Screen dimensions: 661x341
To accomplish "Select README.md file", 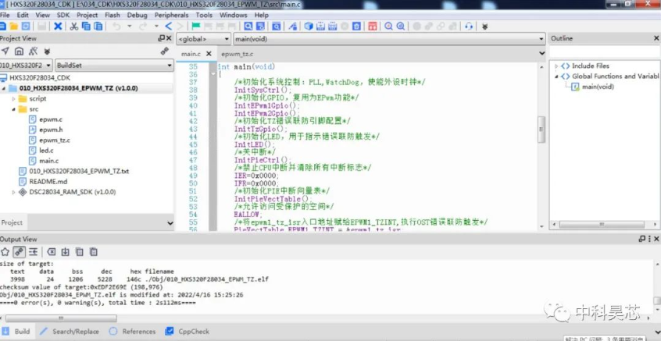I will click(48, 182).
